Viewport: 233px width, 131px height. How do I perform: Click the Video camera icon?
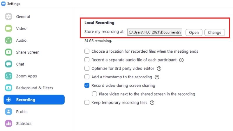click(x=8, y=28)
